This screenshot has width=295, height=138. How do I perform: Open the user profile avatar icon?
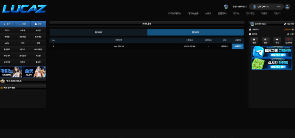pos(287,7)
